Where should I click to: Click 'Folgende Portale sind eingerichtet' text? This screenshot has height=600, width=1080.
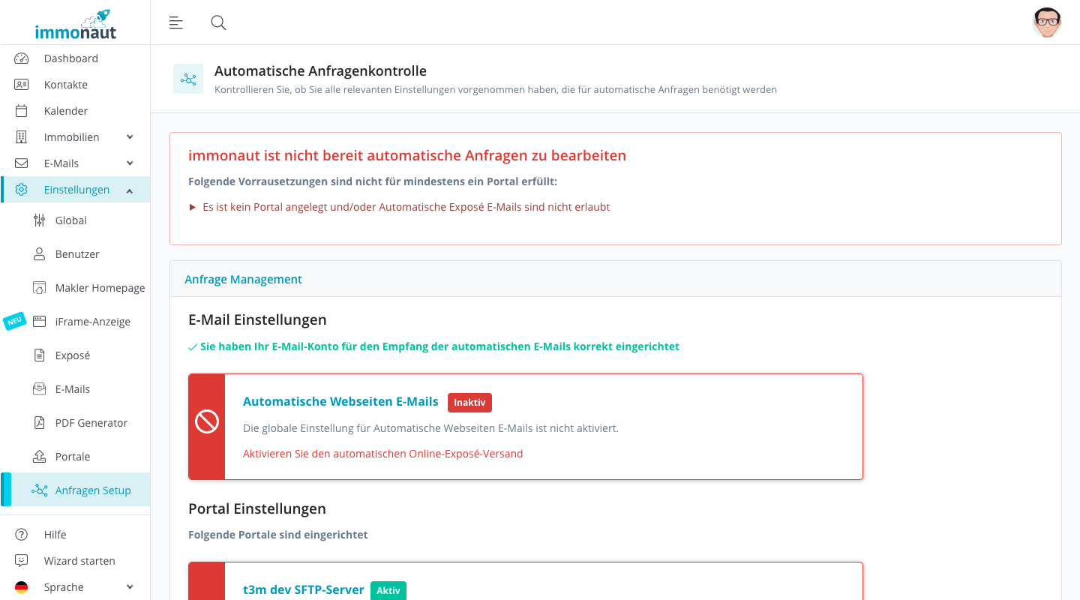click(278, 535)
